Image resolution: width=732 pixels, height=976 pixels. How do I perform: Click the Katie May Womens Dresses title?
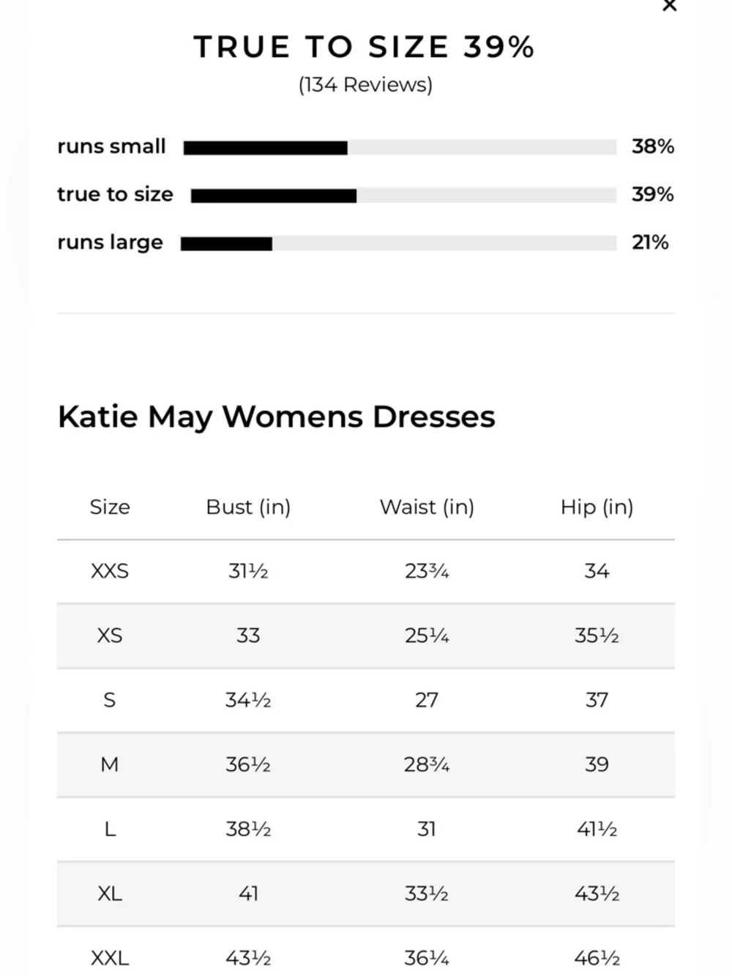click(276, 417)
